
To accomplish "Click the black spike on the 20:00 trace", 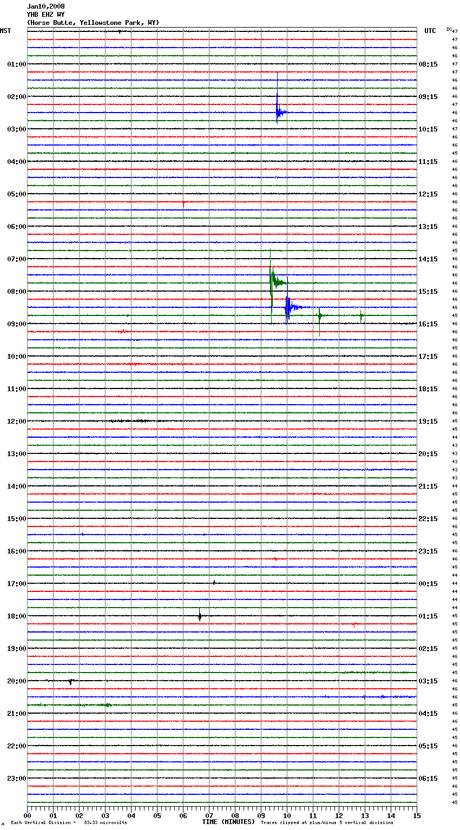I will 71,681.
